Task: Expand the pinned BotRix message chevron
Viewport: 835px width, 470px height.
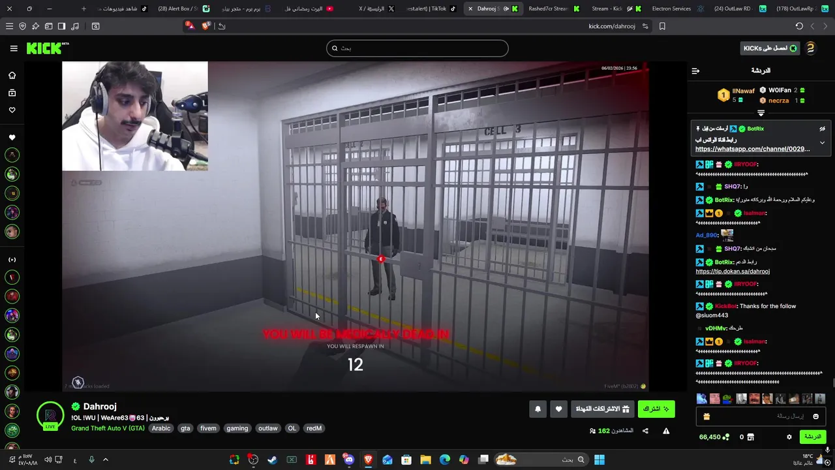Action: pos(822,142)
